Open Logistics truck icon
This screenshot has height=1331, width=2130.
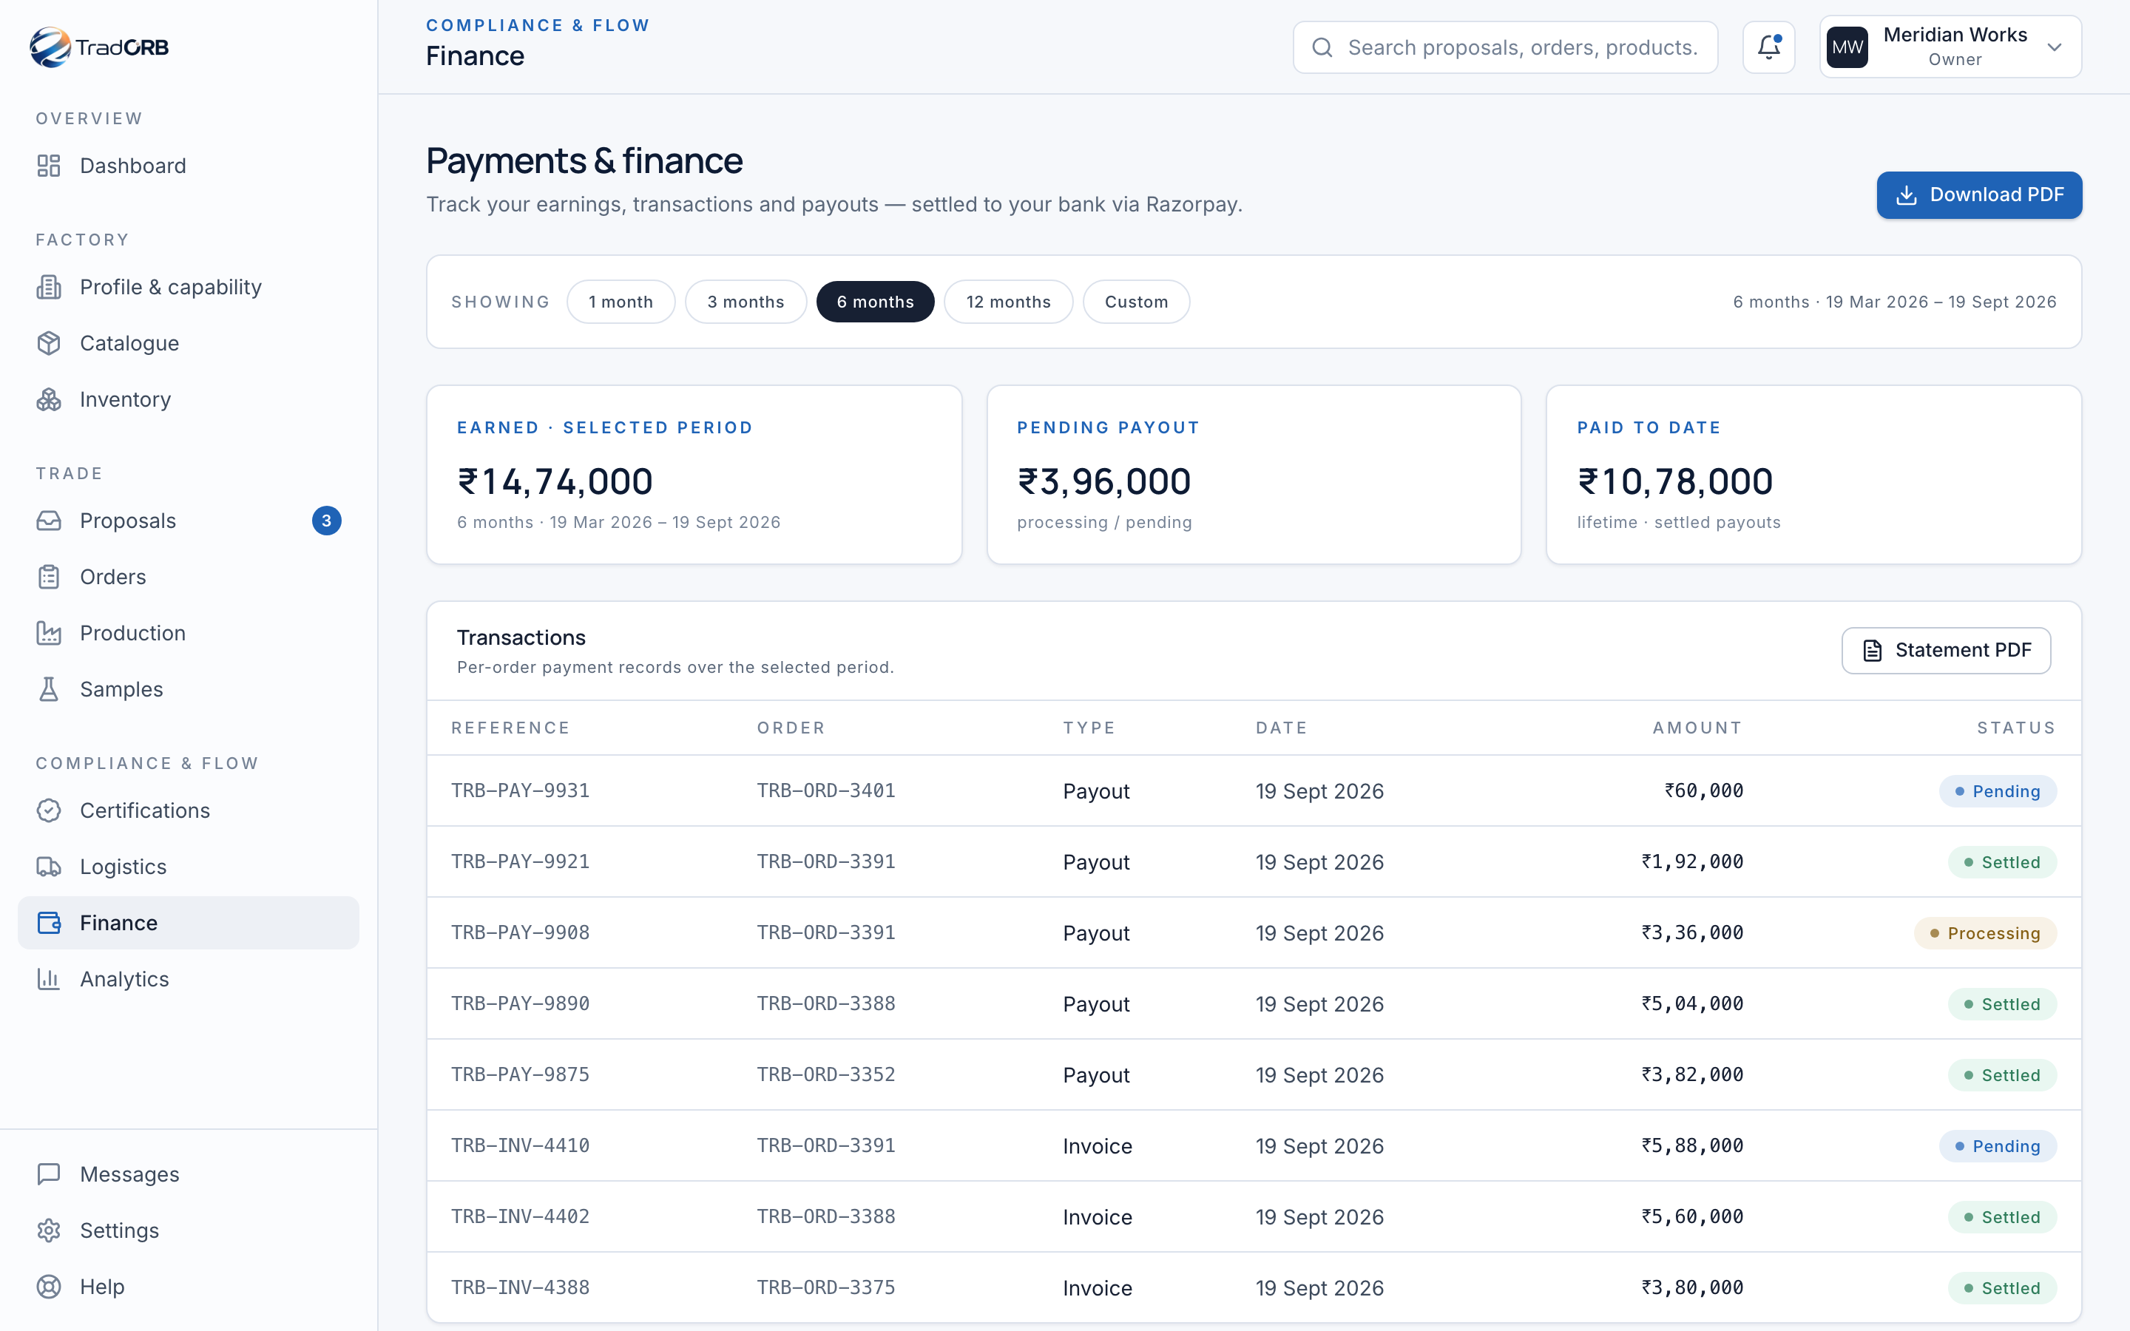coord(48,867)
